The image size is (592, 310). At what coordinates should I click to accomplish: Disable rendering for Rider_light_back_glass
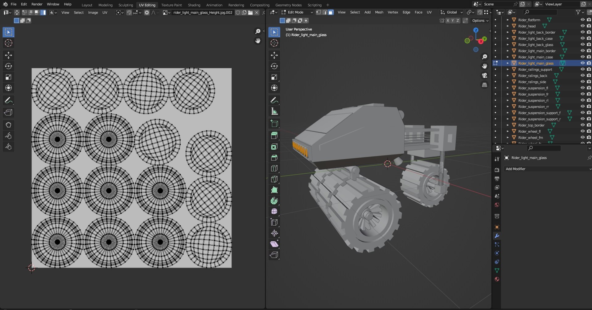pos(589,45)
